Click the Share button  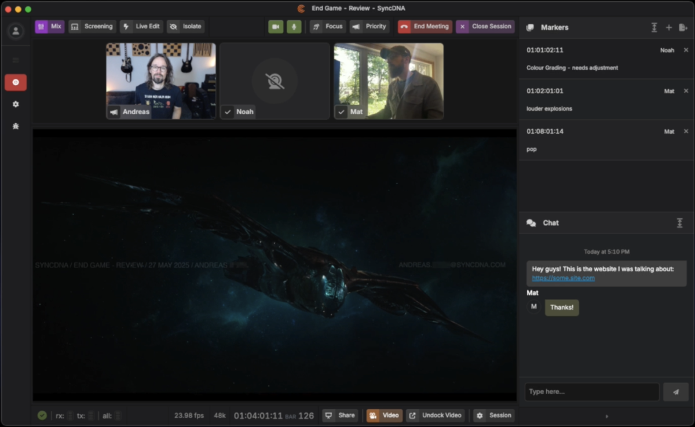[340, 415]
